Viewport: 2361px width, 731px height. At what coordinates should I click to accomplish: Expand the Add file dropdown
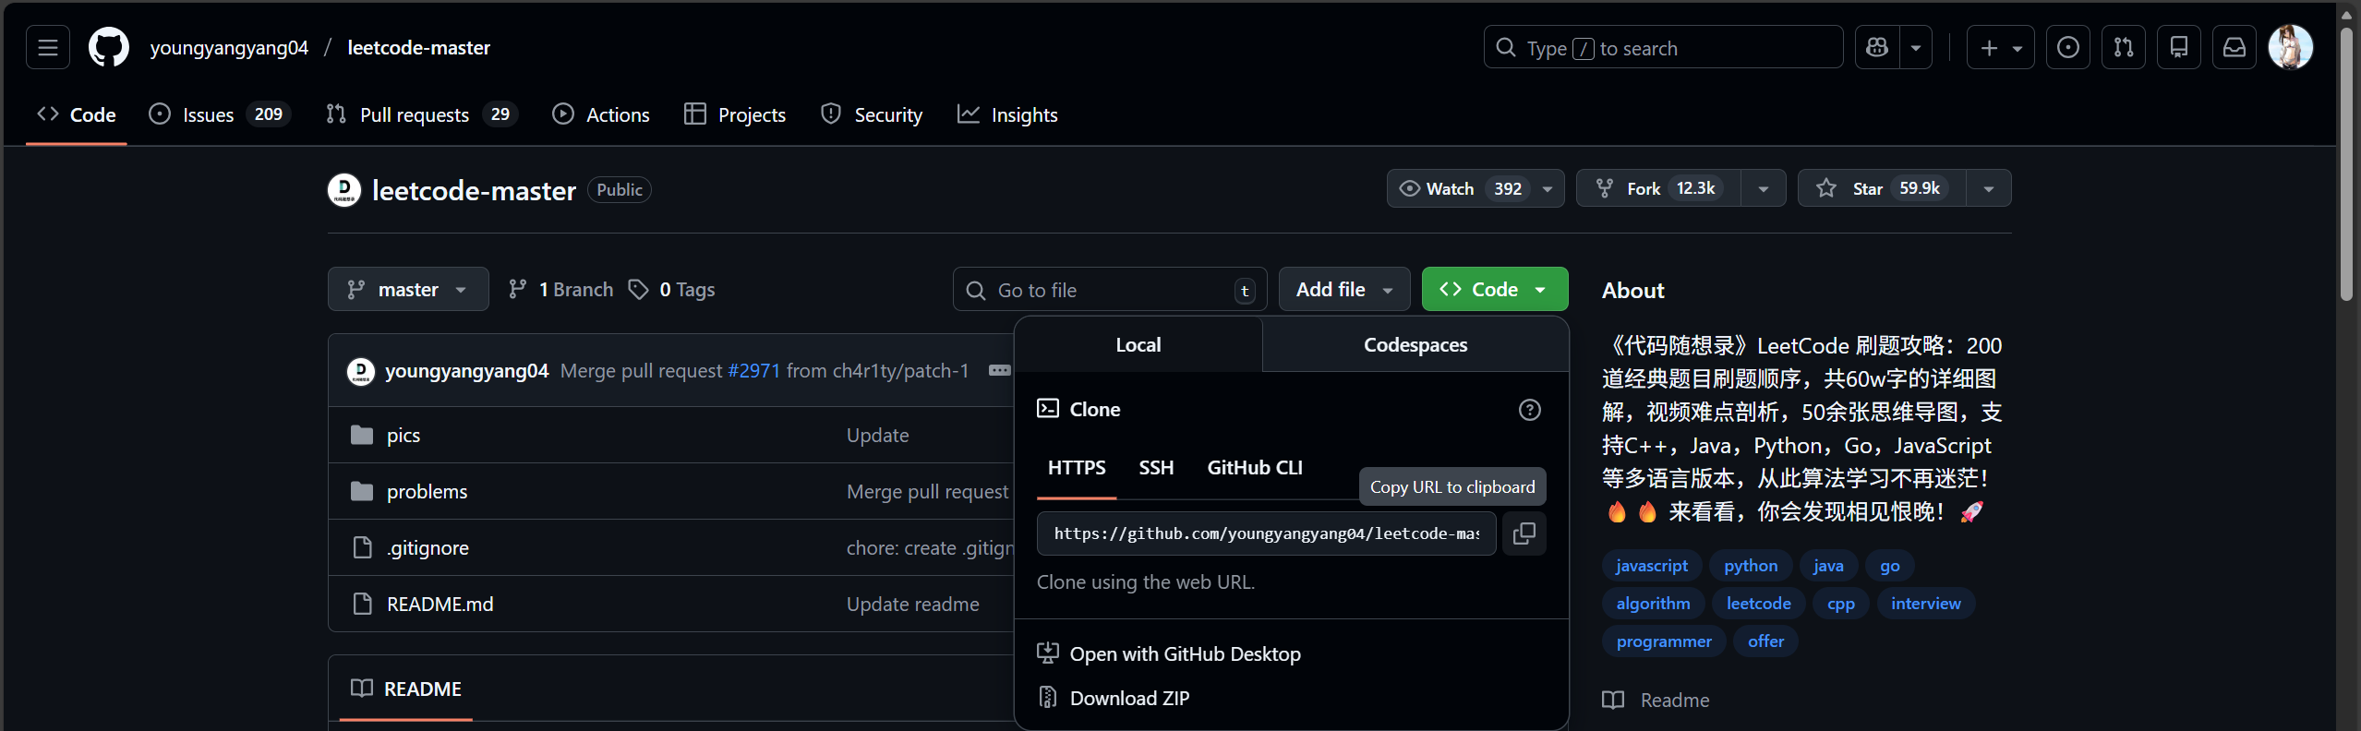tap(1344, 290)
